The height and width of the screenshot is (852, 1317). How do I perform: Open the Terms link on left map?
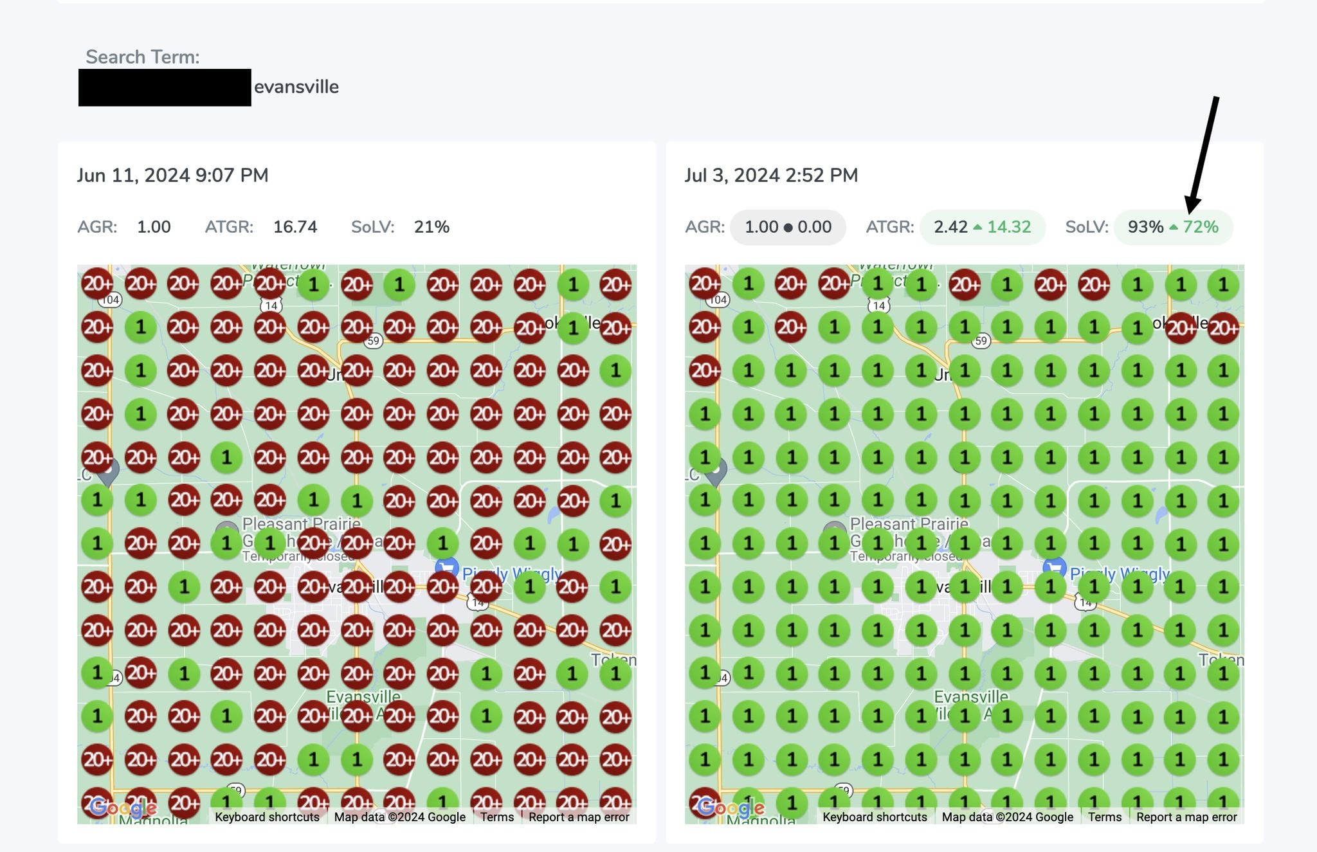[497, 817]
